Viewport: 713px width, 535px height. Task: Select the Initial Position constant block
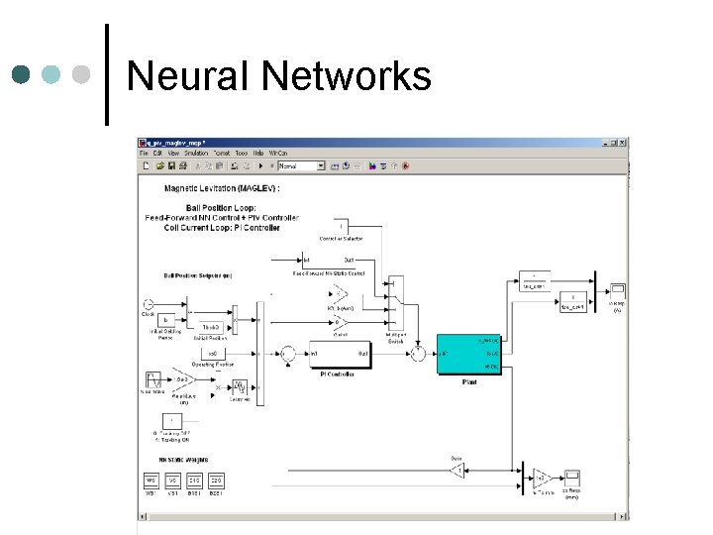click(211, 328)
